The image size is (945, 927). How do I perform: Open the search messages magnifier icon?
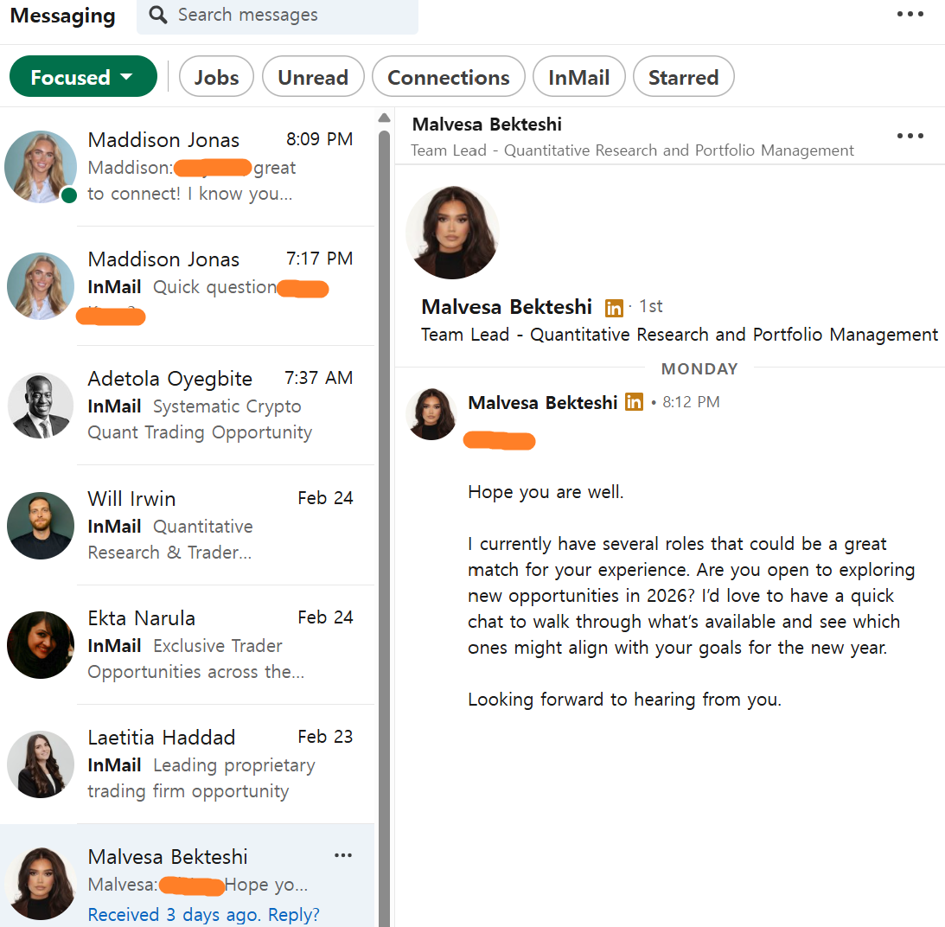156,16
